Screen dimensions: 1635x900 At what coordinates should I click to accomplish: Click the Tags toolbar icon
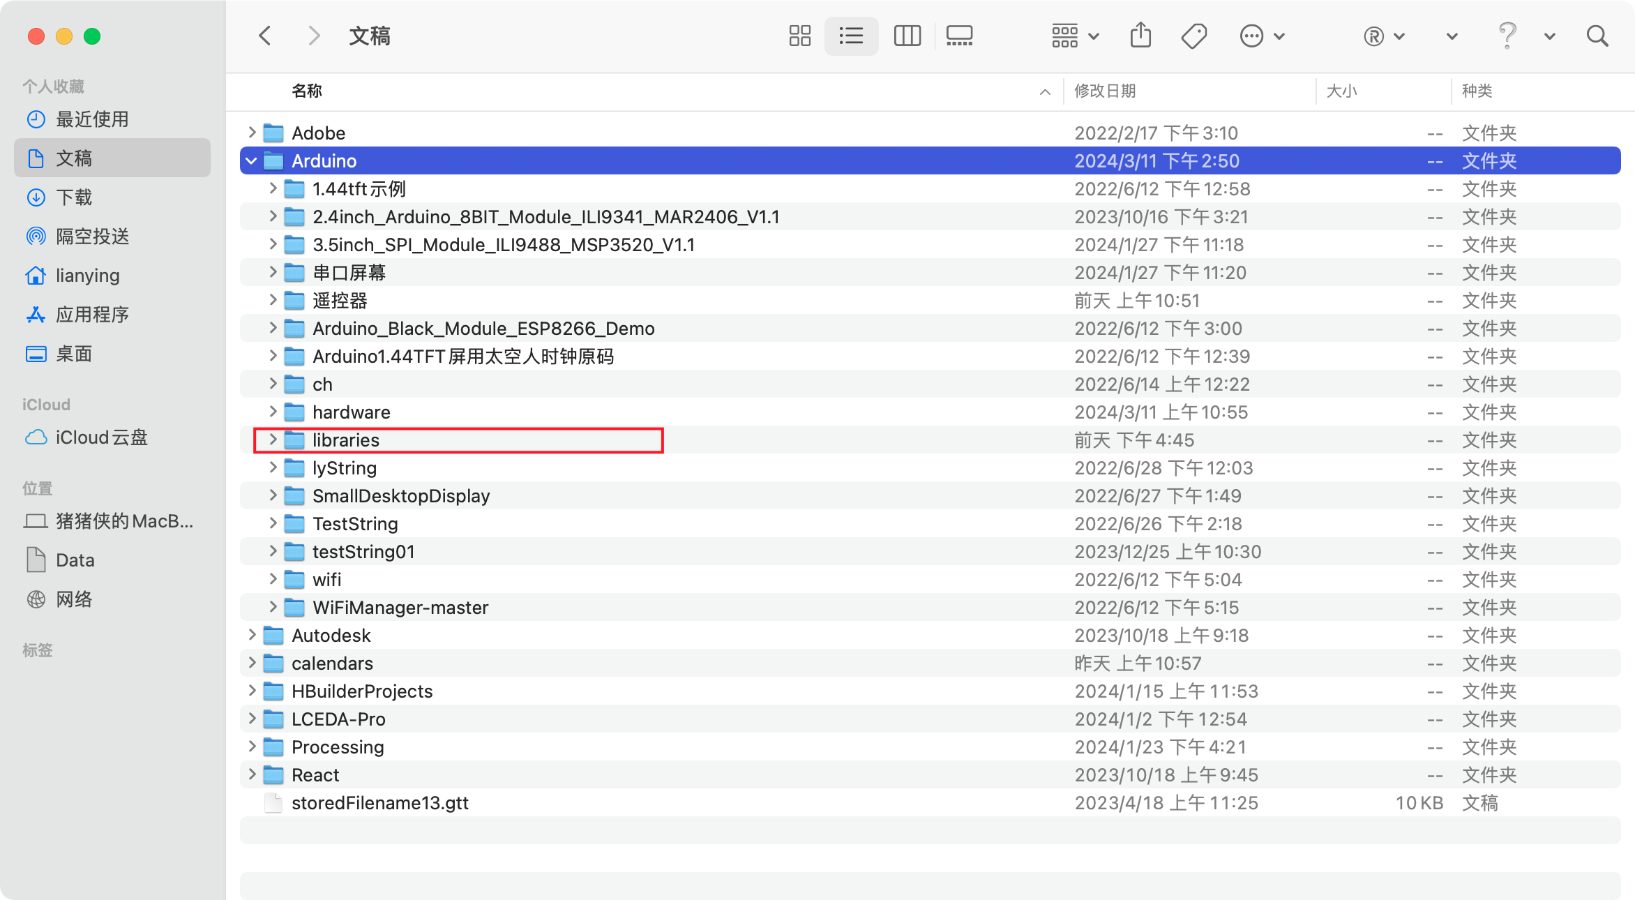[1194, 36]
